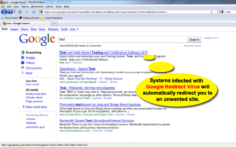
Task: Filter results by Past month
Action: coord(33,84)
